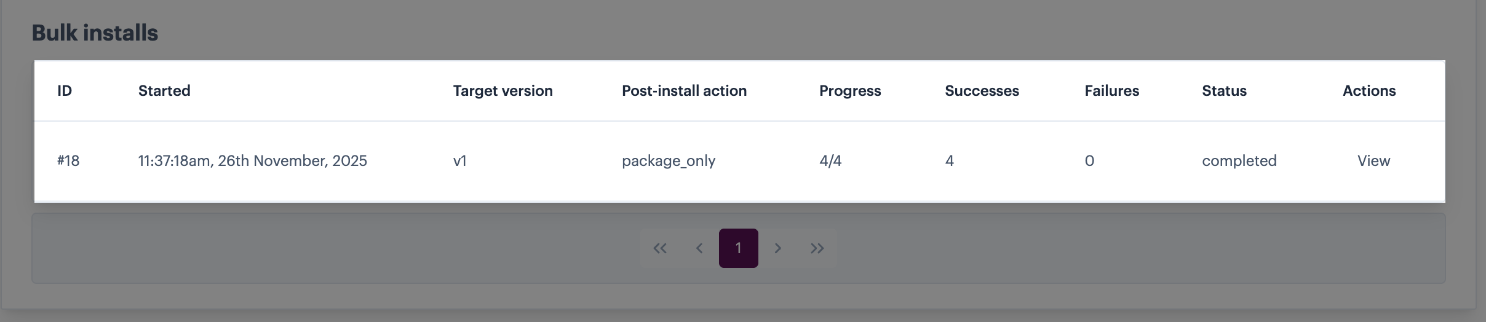The width and height of the screenshot is (1486, 322).
Task: Click the 26th November start timestamp
Action: pos(252,161)
